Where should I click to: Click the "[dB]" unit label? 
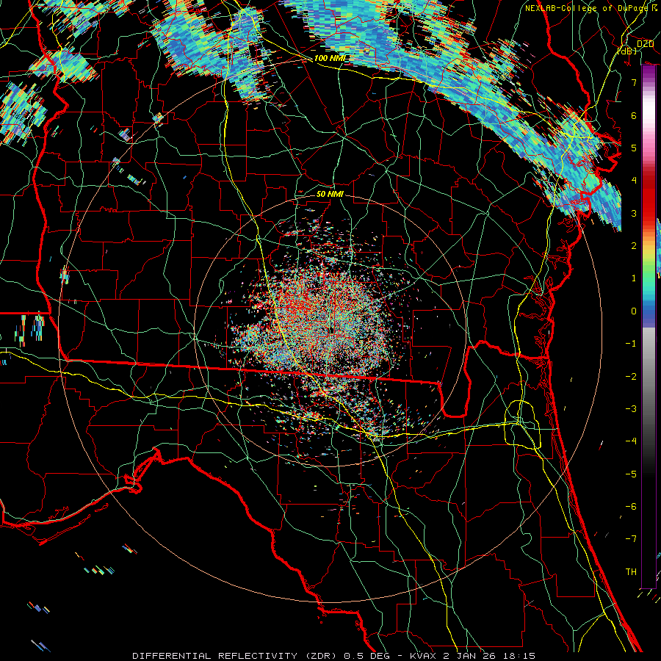[627, 51]
